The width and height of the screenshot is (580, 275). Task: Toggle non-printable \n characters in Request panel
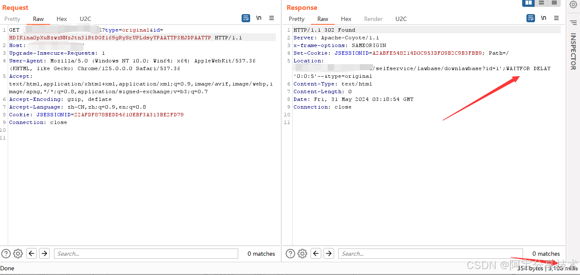click(259, 18)
